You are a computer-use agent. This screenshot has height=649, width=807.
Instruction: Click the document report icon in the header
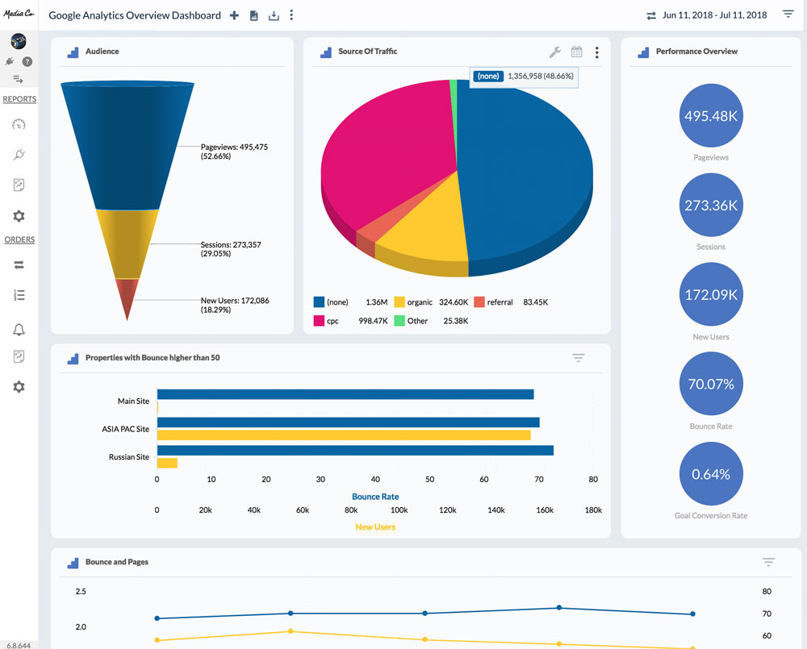tap(254, 15)
